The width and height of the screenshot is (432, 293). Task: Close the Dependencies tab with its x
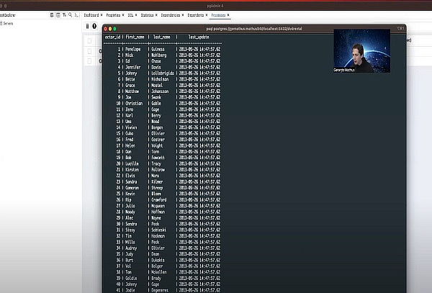coord(183,15)
